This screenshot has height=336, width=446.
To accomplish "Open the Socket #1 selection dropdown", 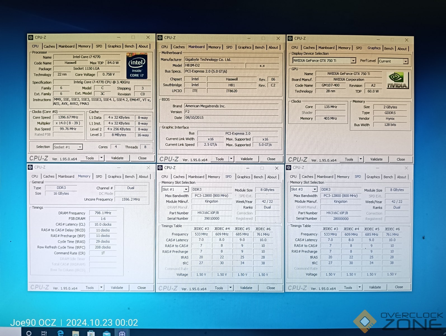I will point(80,147).
